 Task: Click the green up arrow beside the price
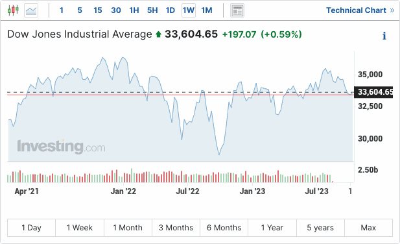(x=158, y=34)
